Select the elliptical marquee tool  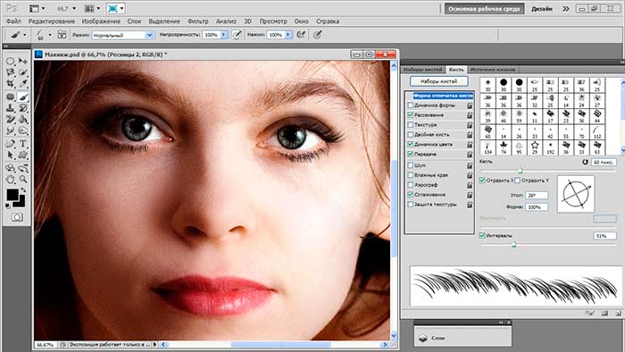pyautogui.click(x=10, y=61)
